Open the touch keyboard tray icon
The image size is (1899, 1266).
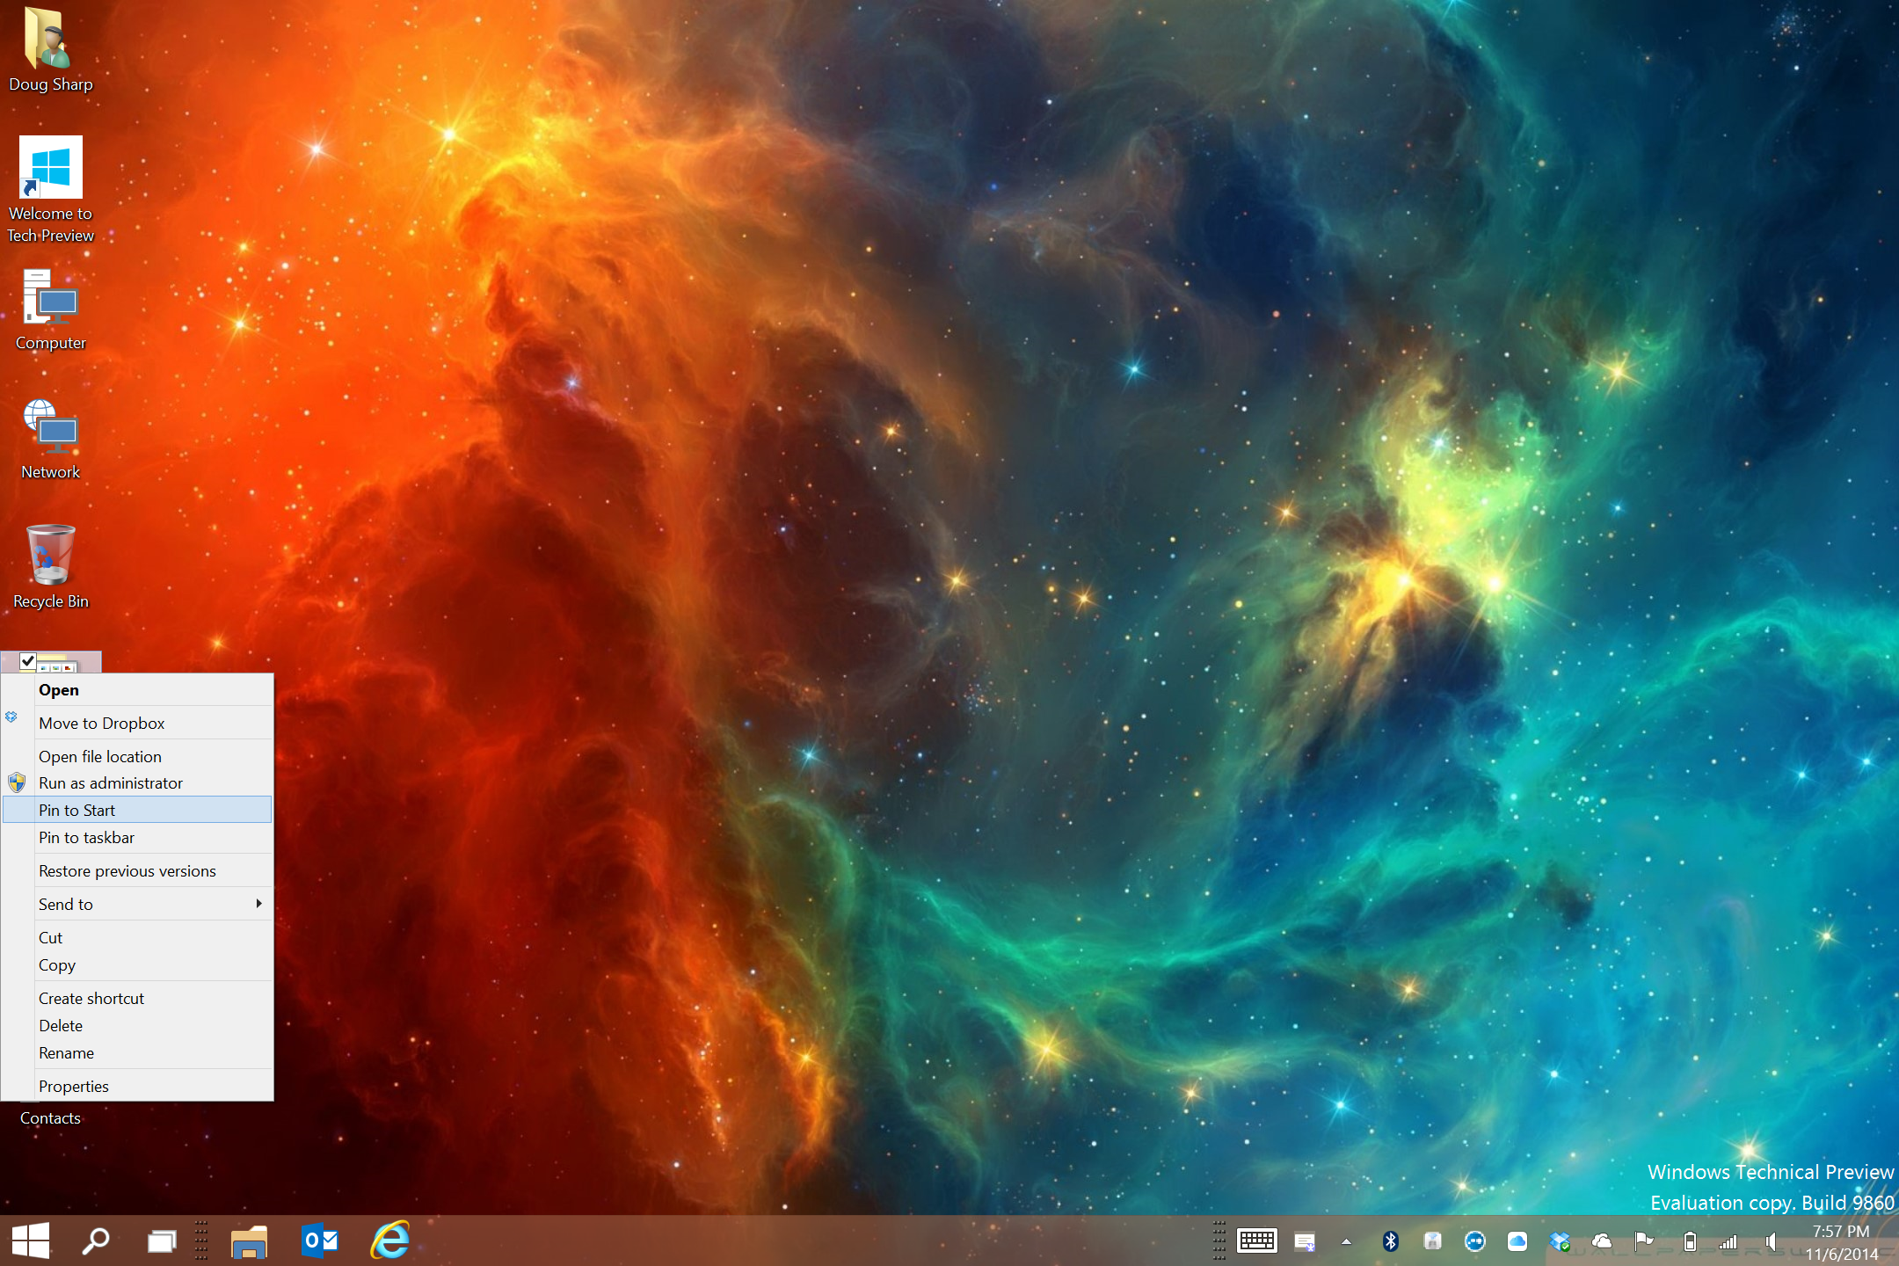tap(1256, 1241)
